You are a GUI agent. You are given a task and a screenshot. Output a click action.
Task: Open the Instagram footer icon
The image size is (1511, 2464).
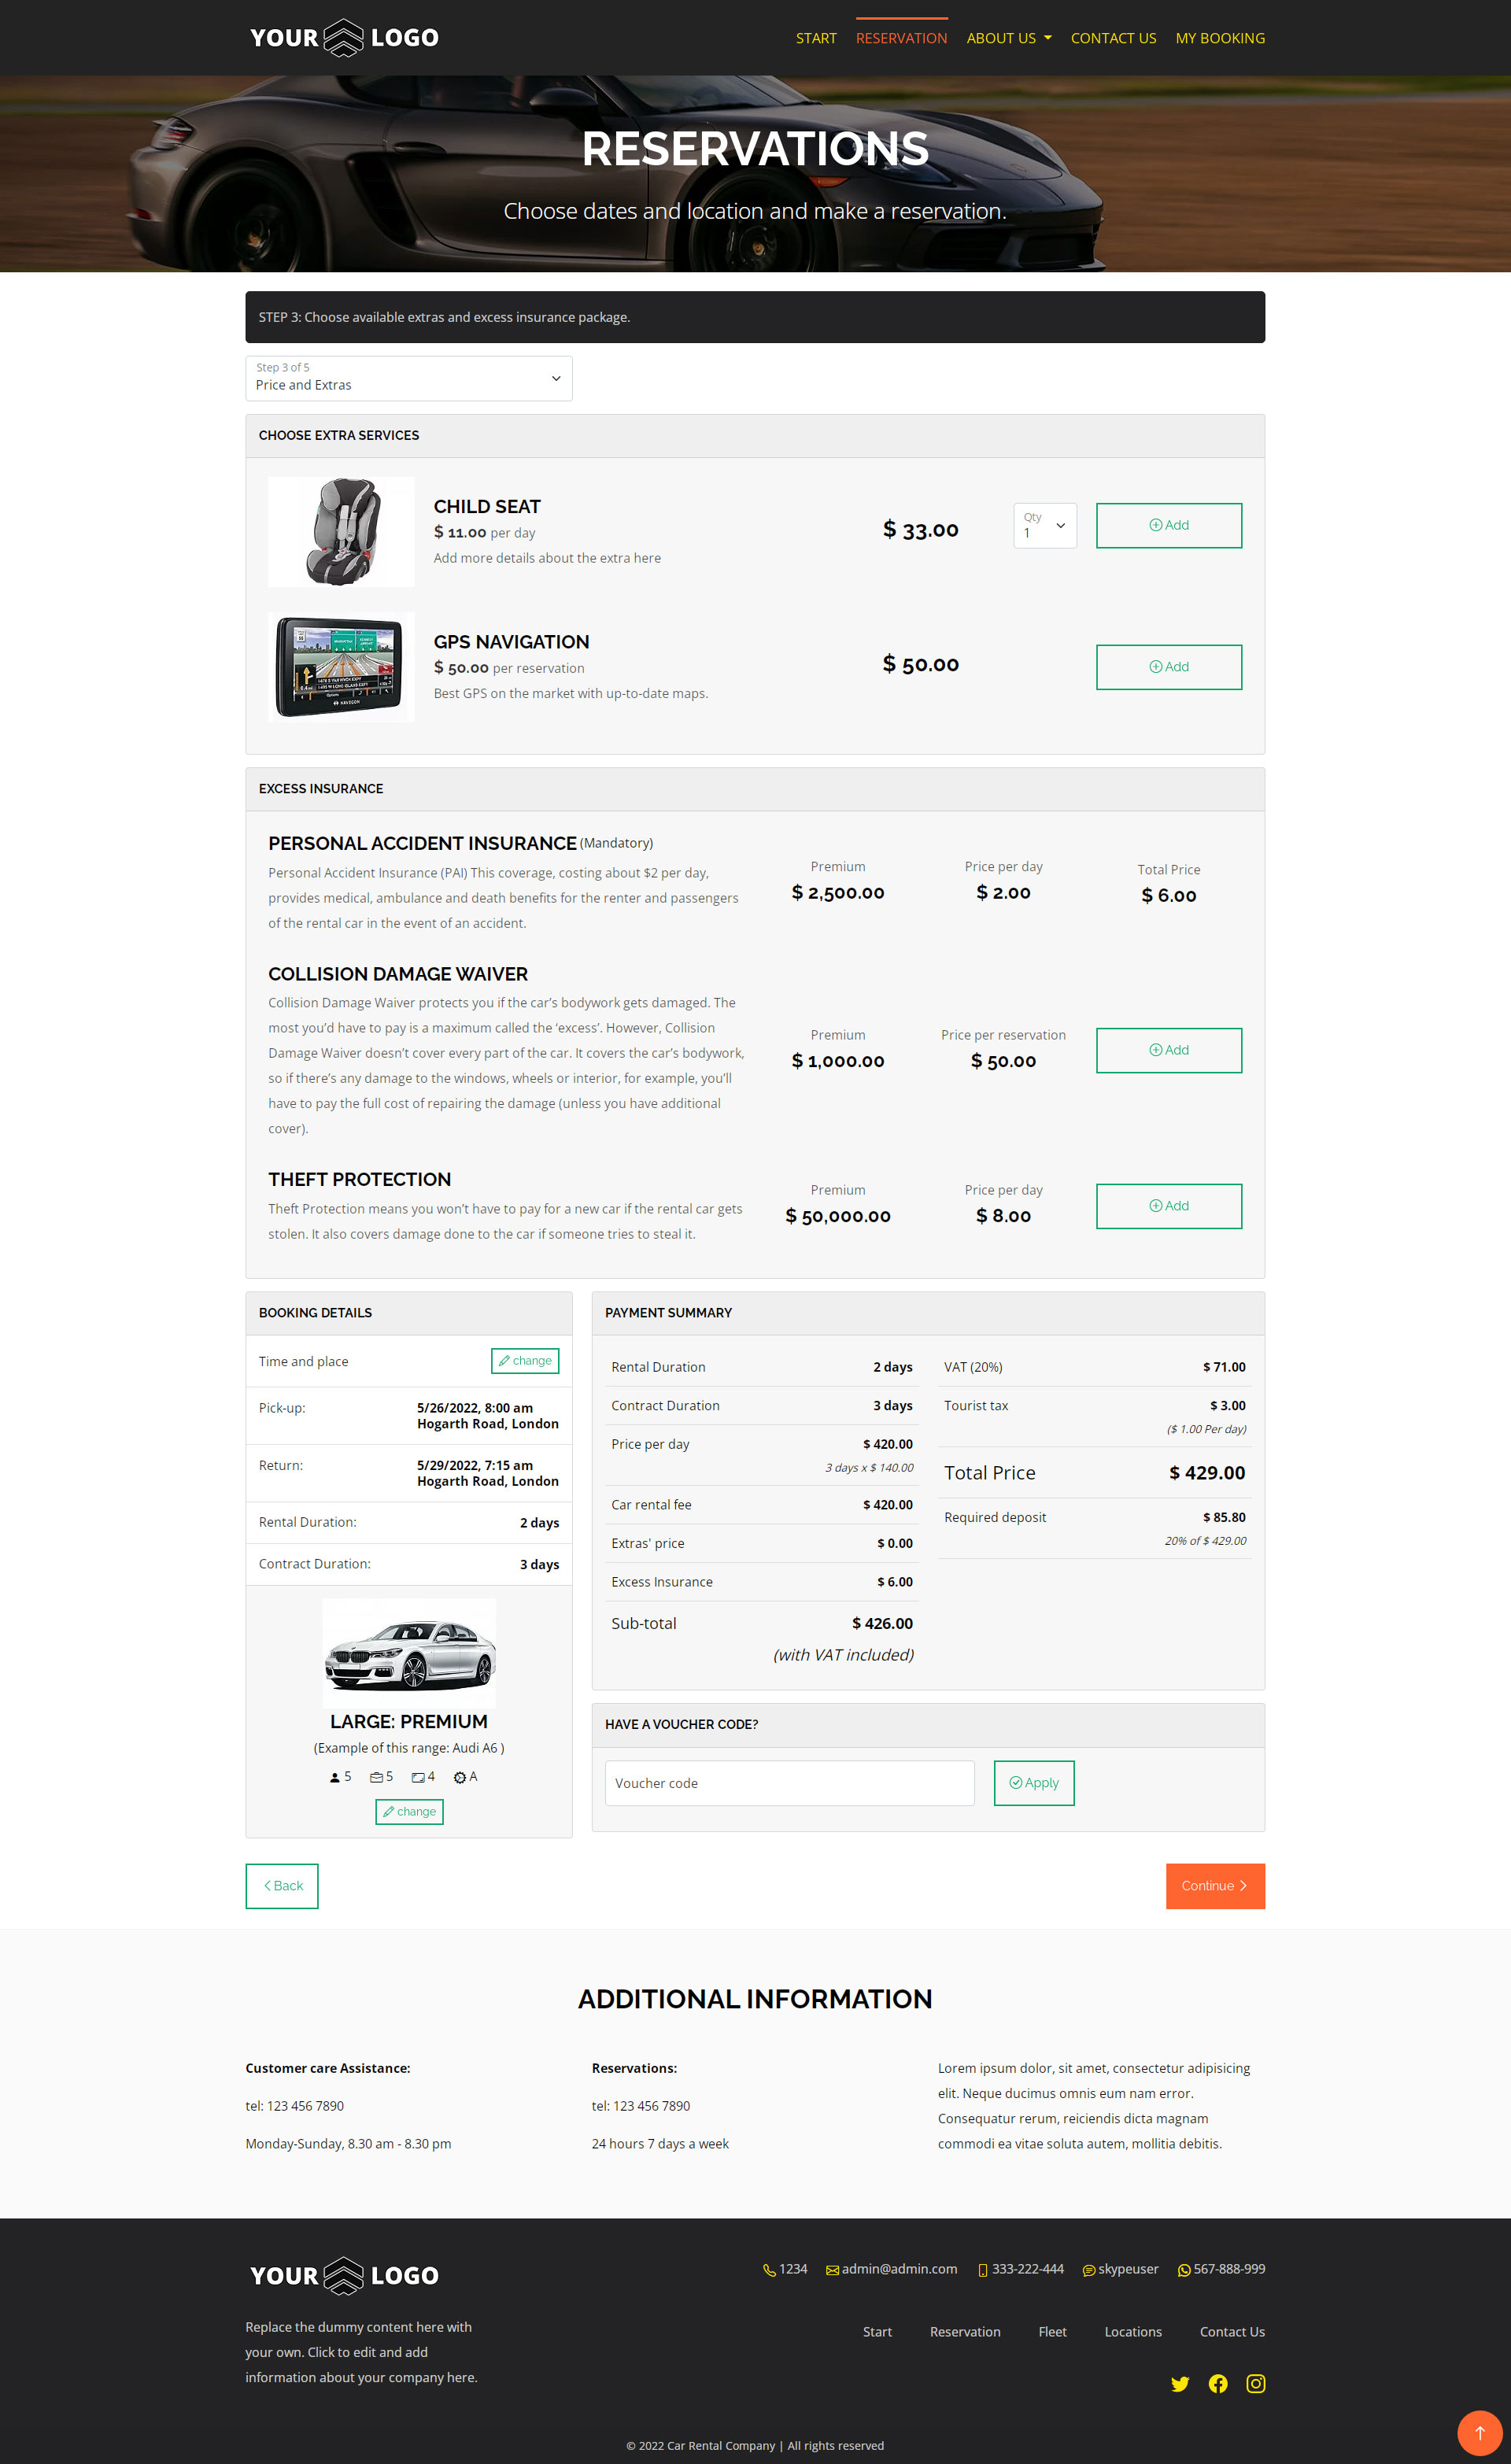click(1256, 2384)
